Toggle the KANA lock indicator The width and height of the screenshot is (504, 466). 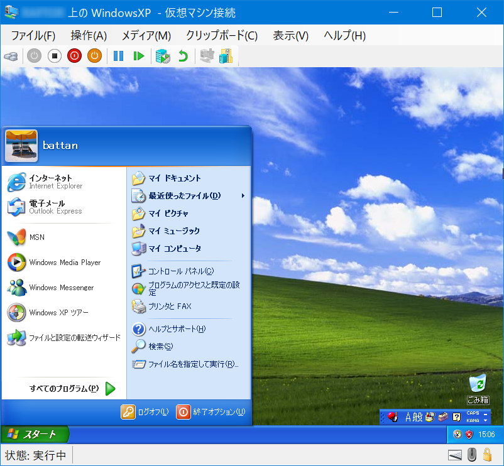click(x=473, y=420)
